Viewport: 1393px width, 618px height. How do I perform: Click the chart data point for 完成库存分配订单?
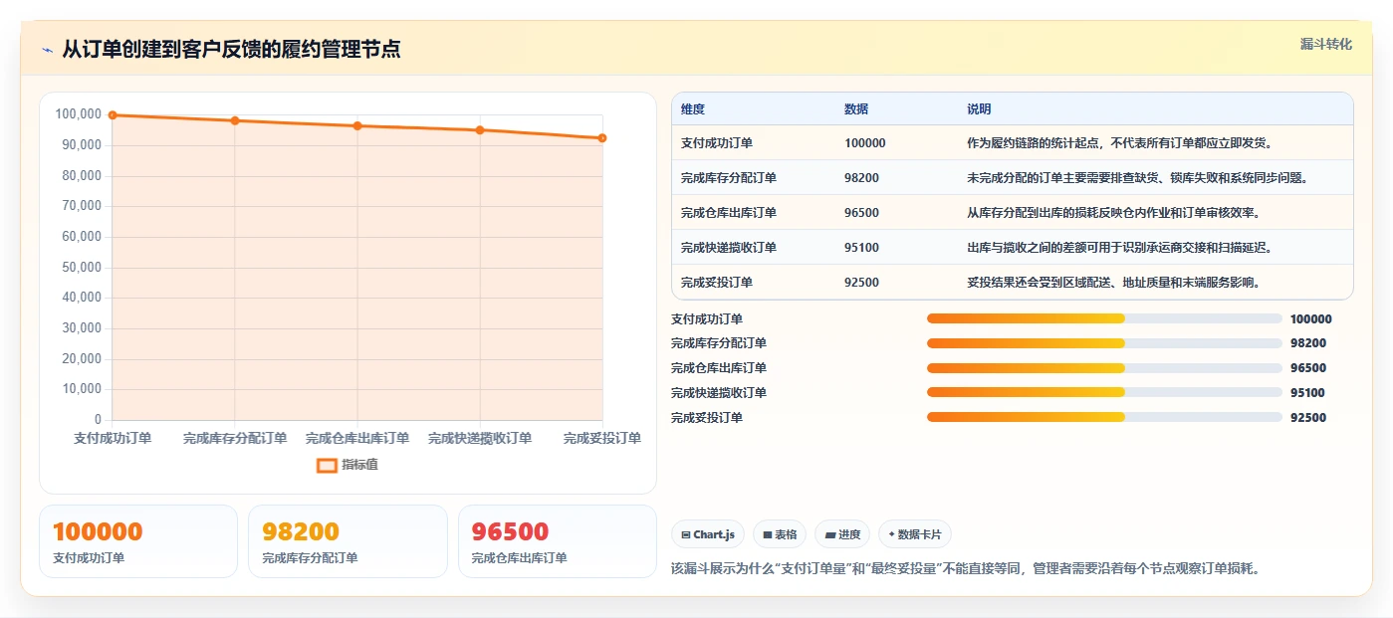[235, 120]
